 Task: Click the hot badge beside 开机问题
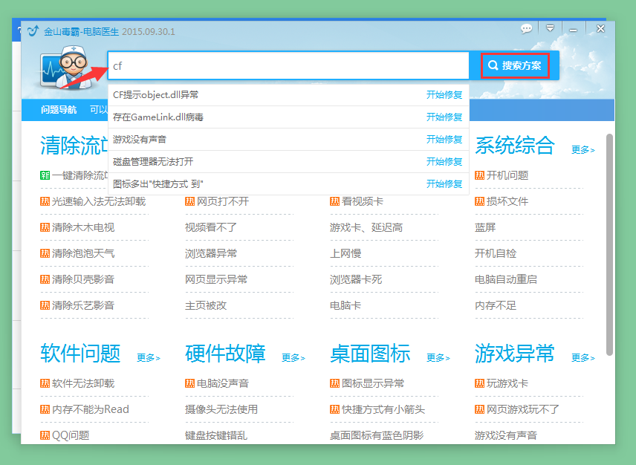(479, 175)
